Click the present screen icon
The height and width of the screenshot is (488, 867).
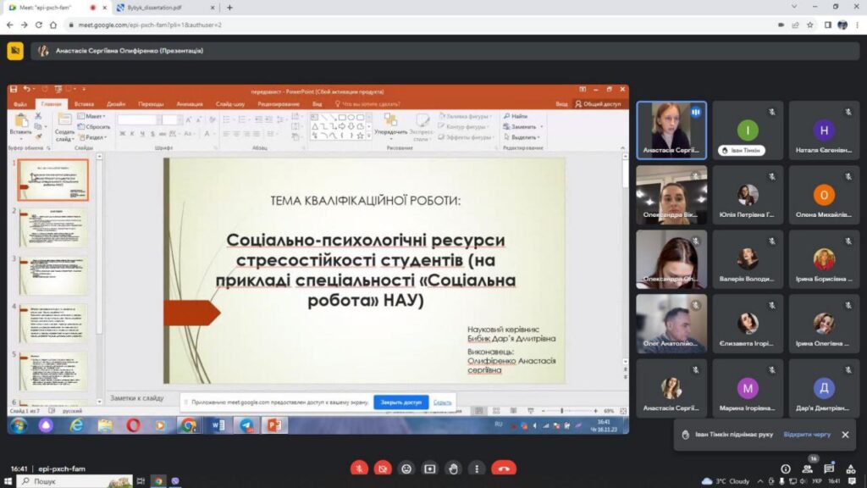coord(430,468)
